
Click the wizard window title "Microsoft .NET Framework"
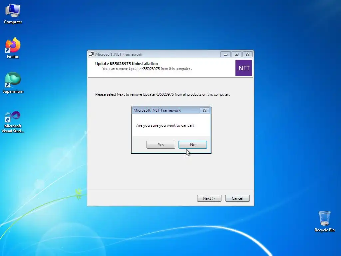pyautogui.click(x=119, y=54)
